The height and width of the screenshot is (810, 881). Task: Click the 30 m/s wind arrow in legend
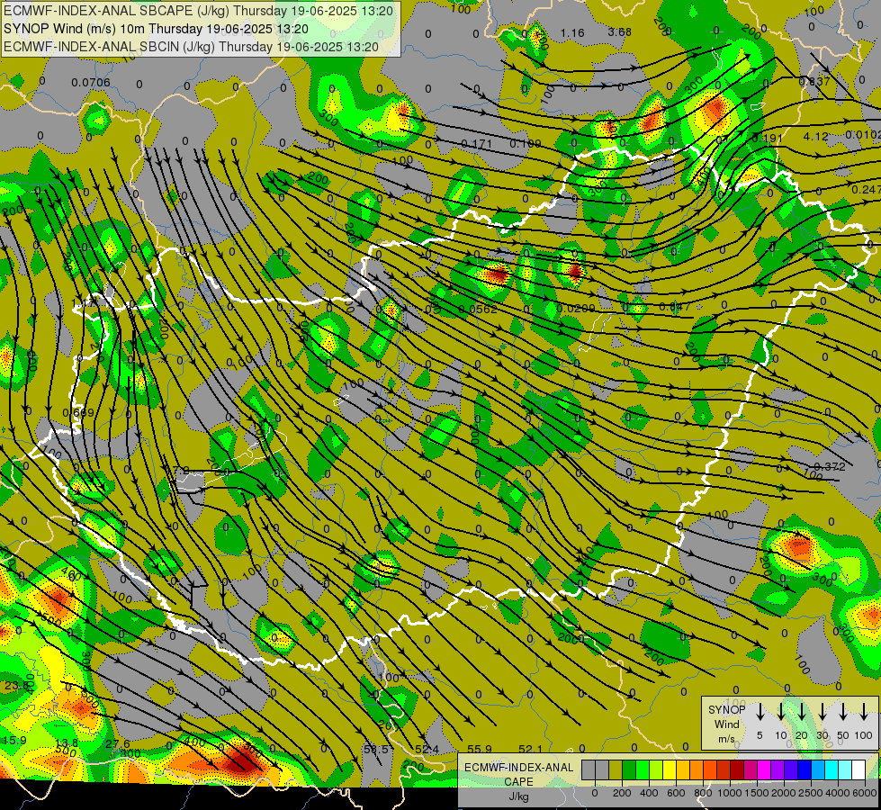tap(822, 712)
